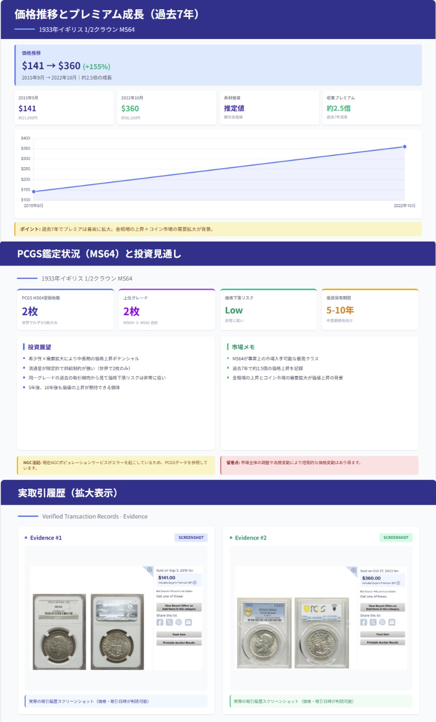Open Buyer's Premium info icon under $141.00
This screenshot has width=436, height=722.
point(195,583)
